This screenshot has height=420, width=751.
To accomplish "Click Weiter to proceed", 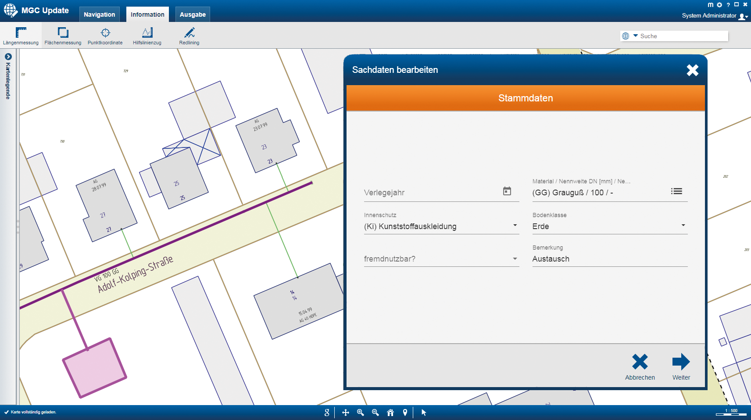I will pyautogui.click(x=681, y=367).
